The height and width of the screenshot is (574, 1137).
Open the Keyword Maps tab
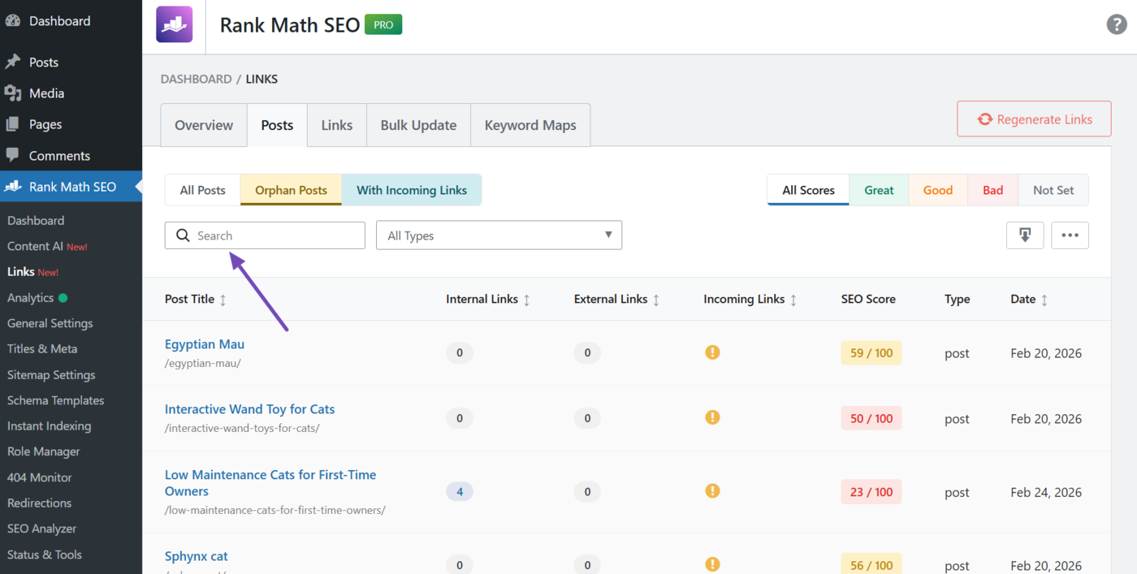(x=530, y=124)
